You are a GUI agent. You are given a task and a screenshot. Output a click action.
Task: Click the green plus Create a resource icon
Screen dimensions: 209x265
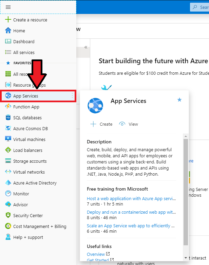8,20
